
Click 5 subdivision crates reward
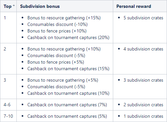point(143,18)
